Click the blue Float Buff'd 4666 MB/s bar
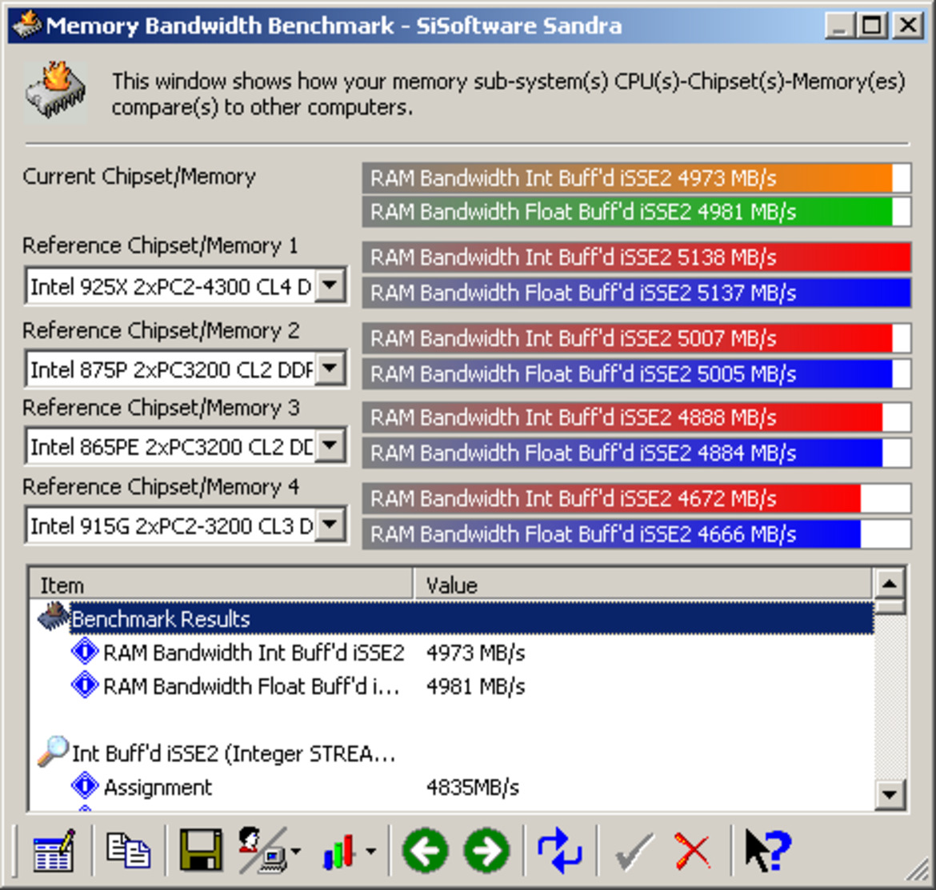The width and height of the screenshot is (936, 890). click(636, 533)
